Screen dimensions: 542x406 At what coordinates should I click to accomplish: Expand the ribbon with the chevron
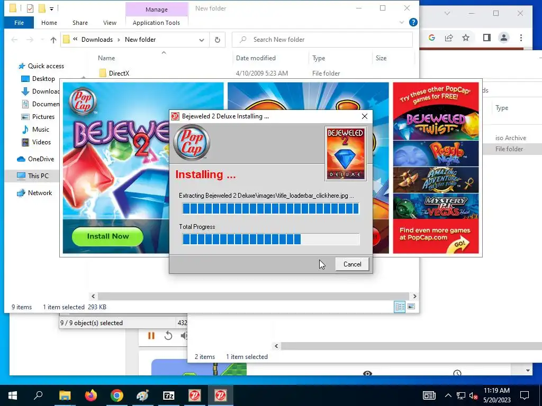click(x=401, y=22)
